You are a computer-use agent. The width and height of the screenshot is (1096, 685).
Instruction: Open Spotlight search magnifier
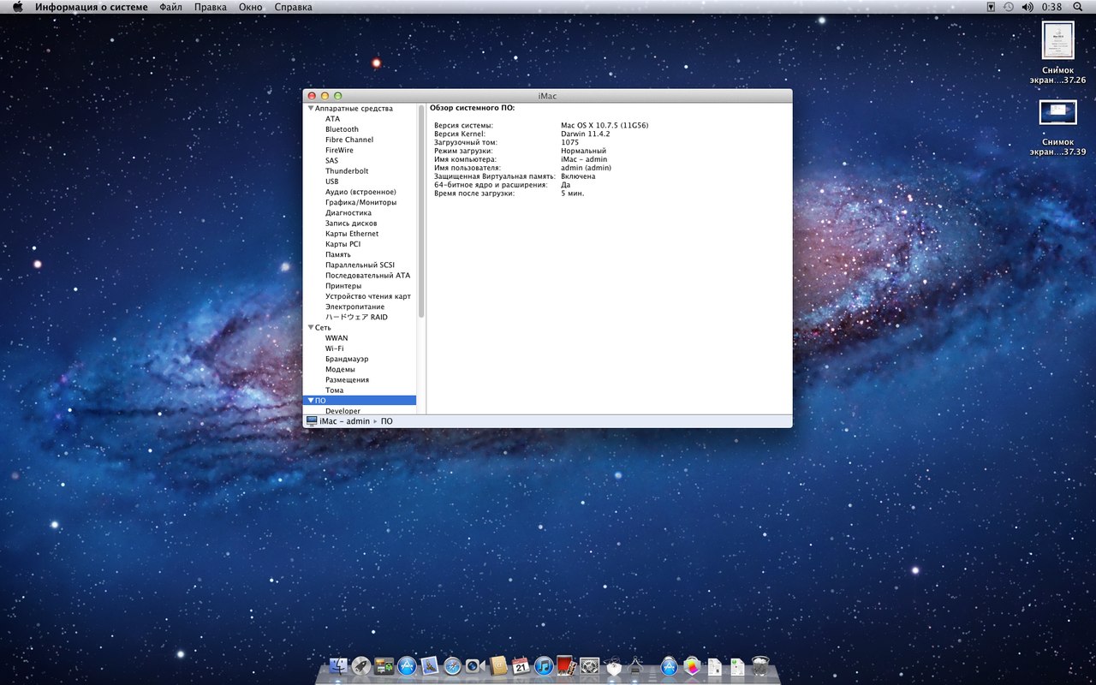pyautogui.click(x=1077, y=7)
